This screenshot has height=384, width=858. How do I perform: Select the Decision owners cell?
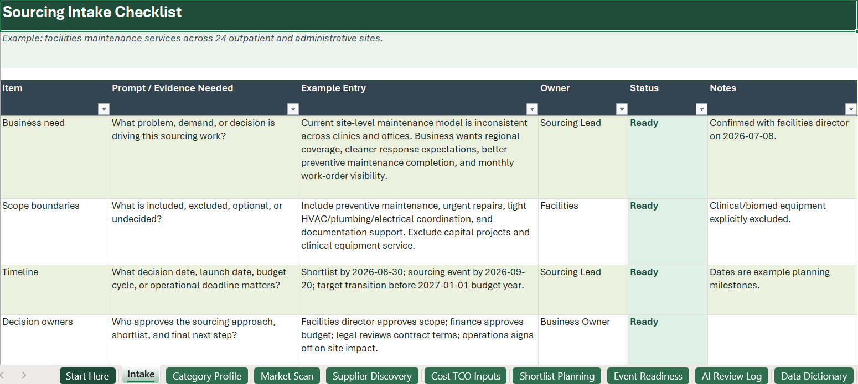click(55, 339)
